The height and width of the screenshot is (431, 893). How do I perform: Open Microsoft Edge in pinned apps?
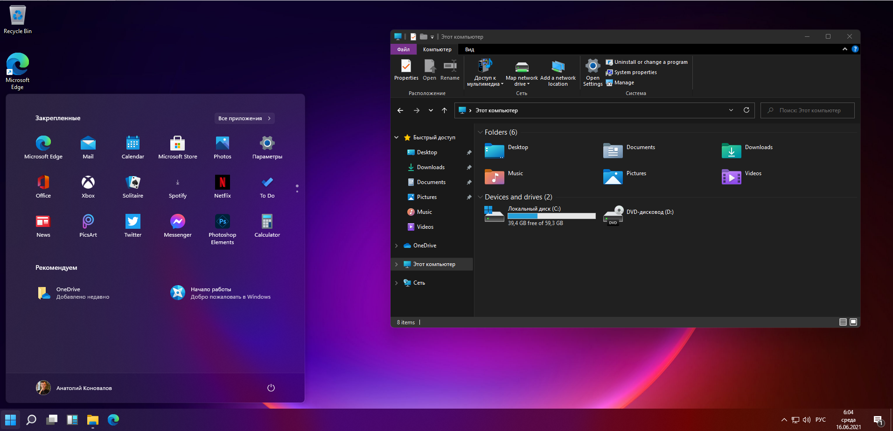click(x=43, y=147)
